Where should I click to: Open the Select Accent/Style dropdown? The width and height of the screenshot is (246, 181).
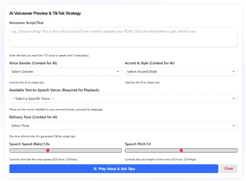click(181, 72)
